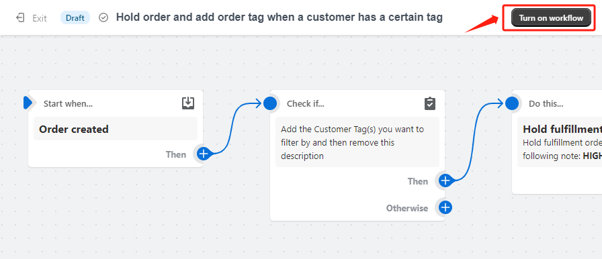
Task: Select the workflow title text
Action: 279,17
